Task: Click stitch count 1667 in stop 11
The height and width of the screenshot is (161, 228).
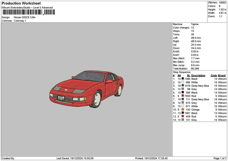Action: [187, 113]
